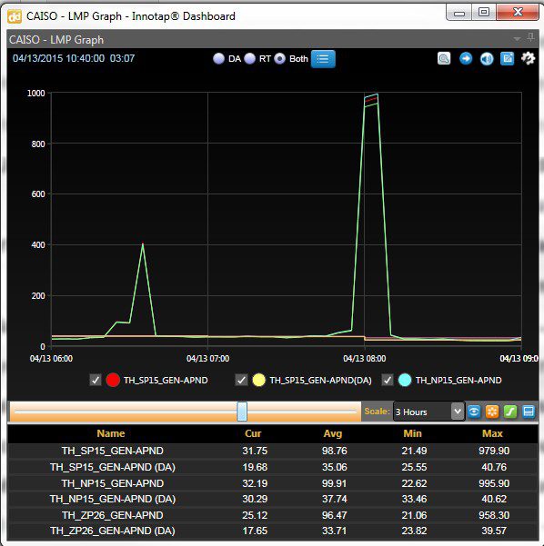Open the Scale 3 Hours dropdown
The image size is (544, 546).
pyautogui.click(x=429, y=412)
